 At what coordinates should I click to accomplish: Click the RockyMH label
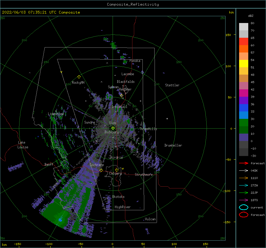78,83
